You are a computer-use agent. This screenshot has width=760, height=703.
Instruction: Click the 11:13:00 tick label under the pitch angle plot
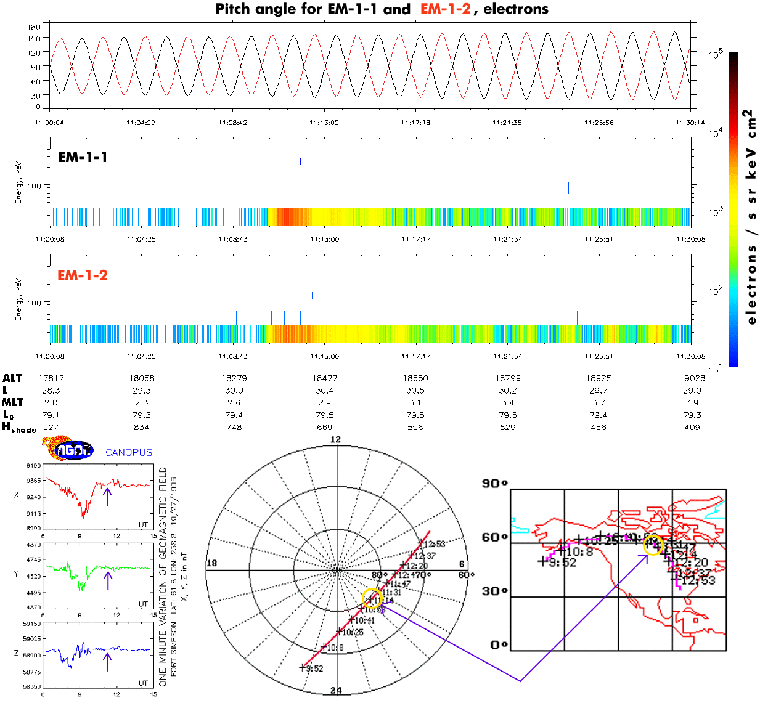pos(324,123)
